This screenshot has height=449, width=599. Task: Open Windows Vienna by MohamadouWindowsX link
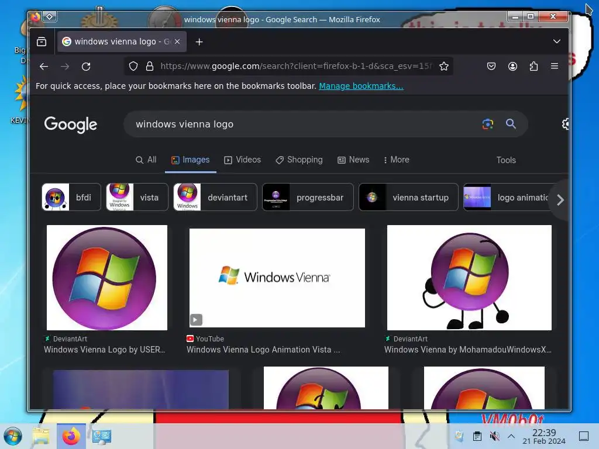point(468,350)
